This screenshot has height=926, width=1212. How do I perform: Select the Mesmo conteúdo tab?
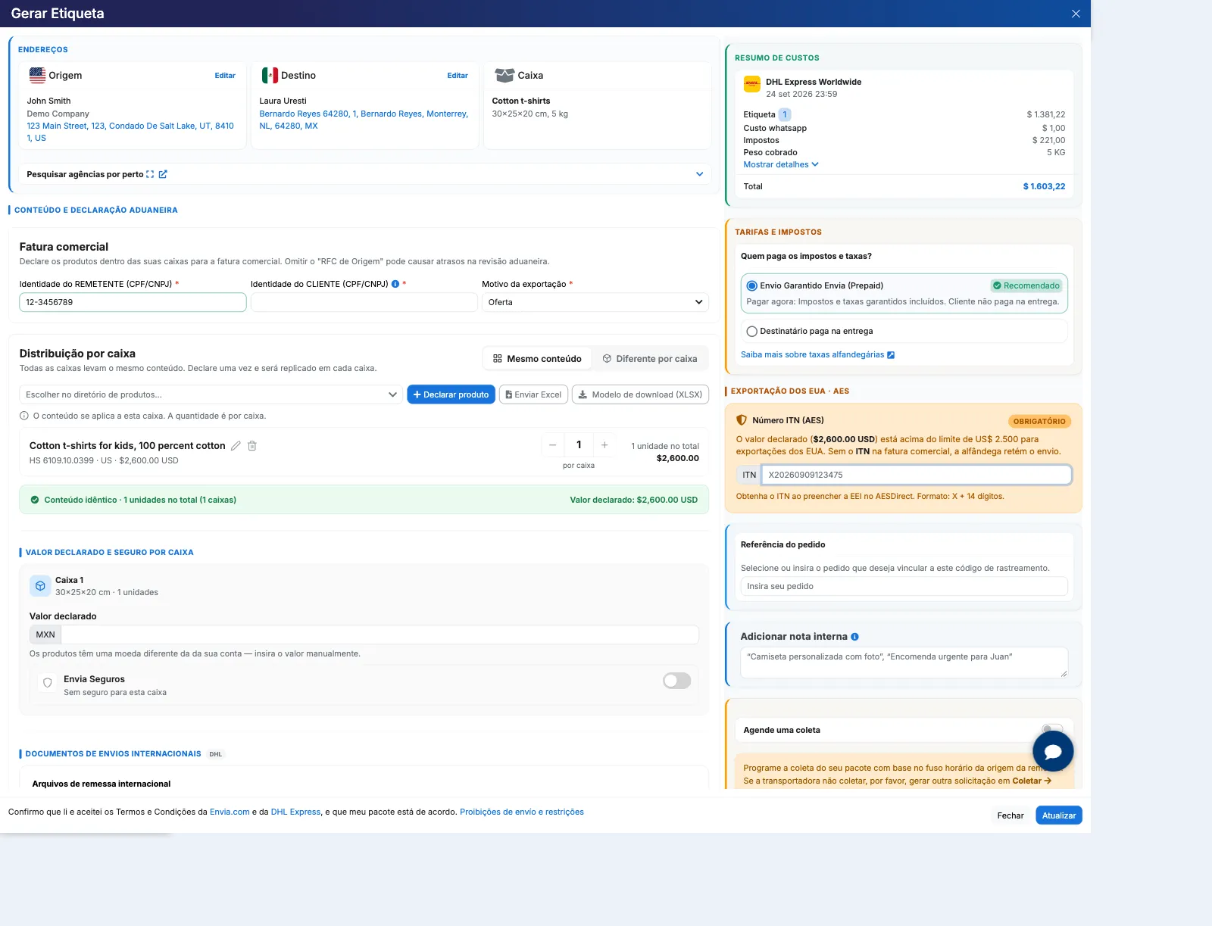tap(537, 359)
